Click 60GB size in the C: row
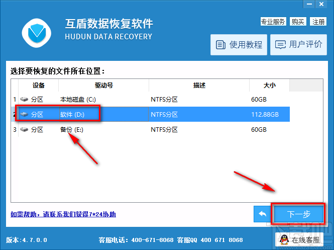 [x=259, y=100]
